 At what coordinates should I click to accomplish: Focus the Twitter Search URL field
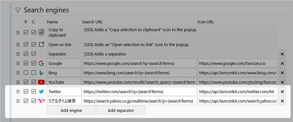[x=139, y=91]
